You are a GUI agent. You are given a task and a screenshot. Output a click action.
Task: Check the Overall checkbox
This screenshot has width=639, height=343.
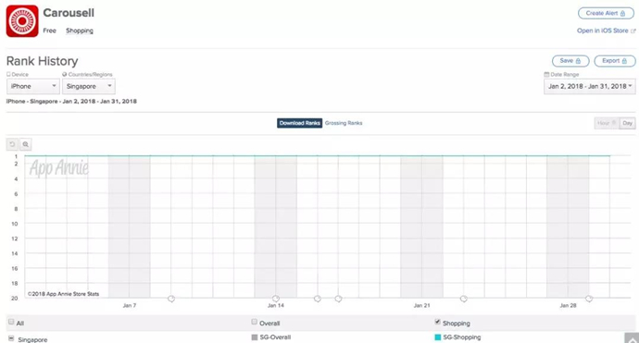pyautogui.click(x=255, y=322)
